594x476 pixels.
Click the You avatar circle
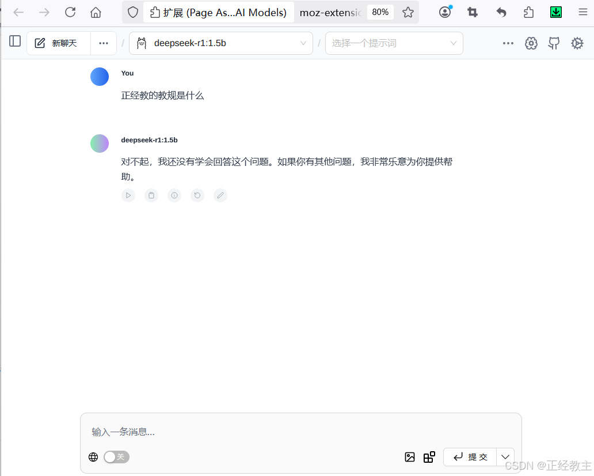click(x=100, y=77)
